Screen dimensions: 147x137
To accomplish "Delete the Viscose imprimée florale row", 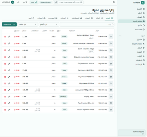I will point(5,110).
